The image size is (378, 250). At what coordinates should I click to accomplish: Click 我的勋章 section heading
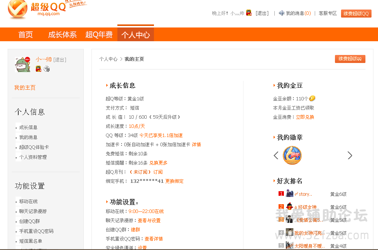coord(290,137)
